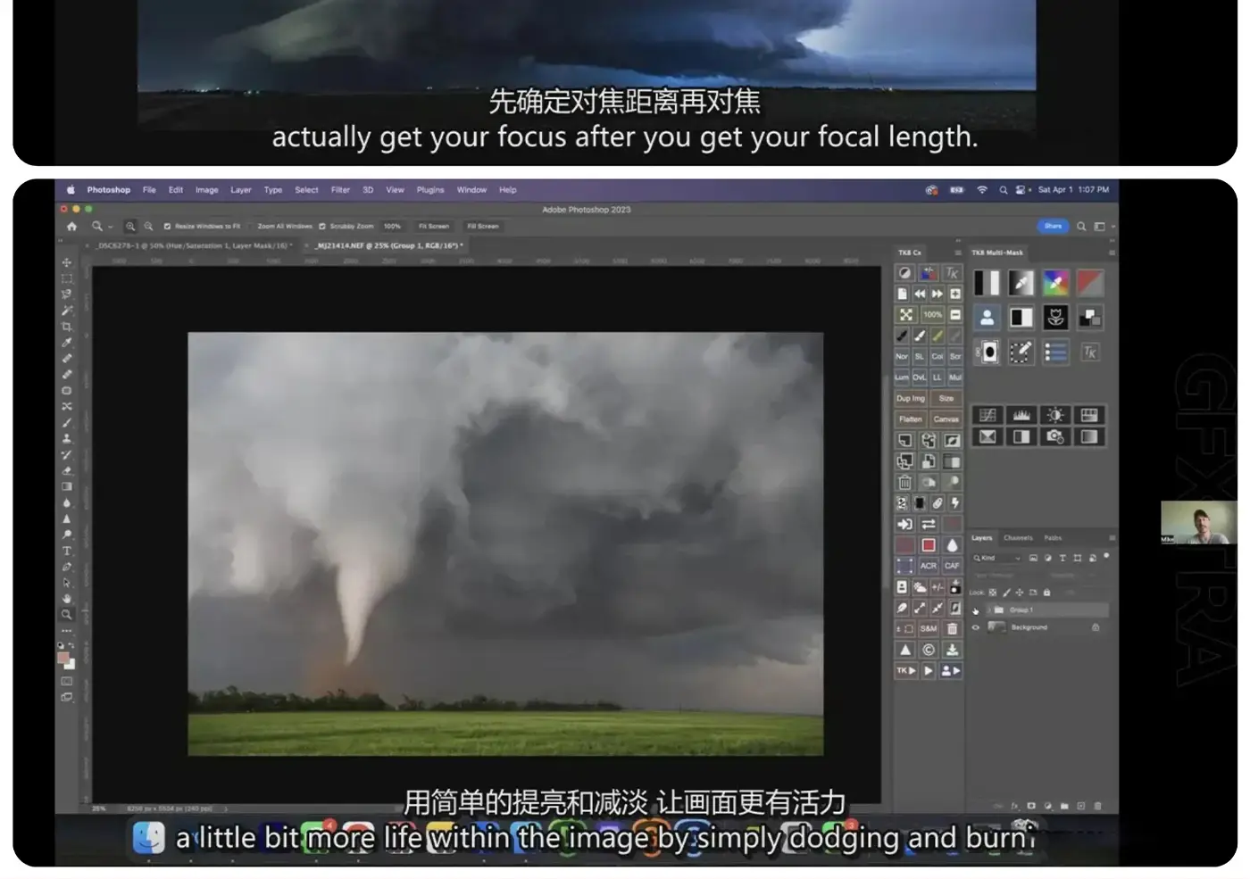This screenshot has height=879, width=1250.
Task: Open the Kind filter dropdown in Layers
Action: point(997,558)
